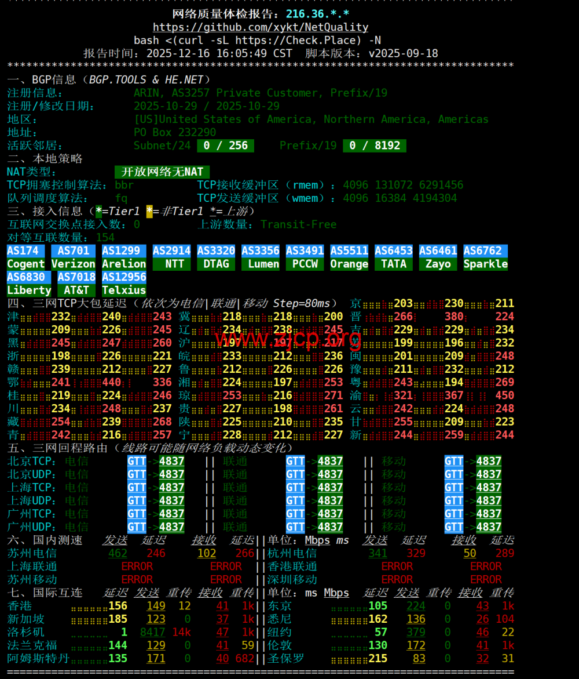
Task: Select the Telxius carrier label
Action: click(124, 290)
